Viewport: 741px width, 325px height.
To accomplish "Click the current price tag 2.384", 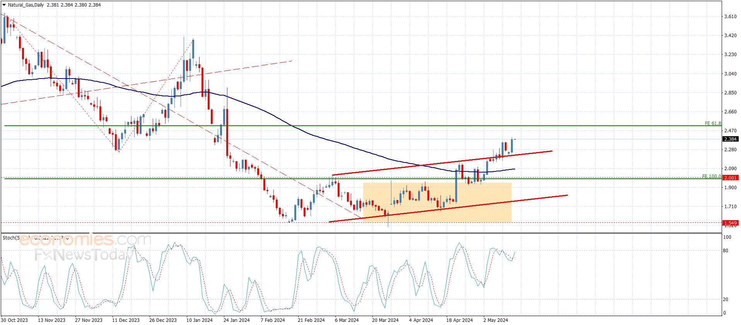I will 730,139.
